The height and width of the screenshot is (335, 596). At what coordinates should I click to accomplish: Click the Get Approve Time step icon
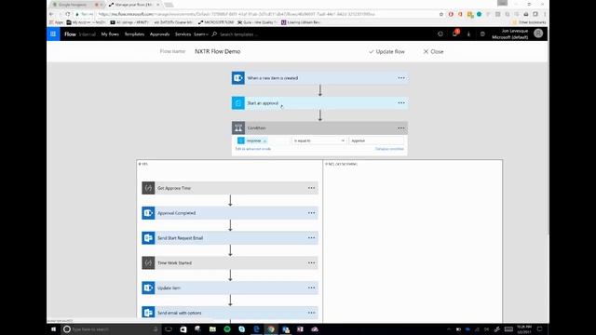pos(148,188)
